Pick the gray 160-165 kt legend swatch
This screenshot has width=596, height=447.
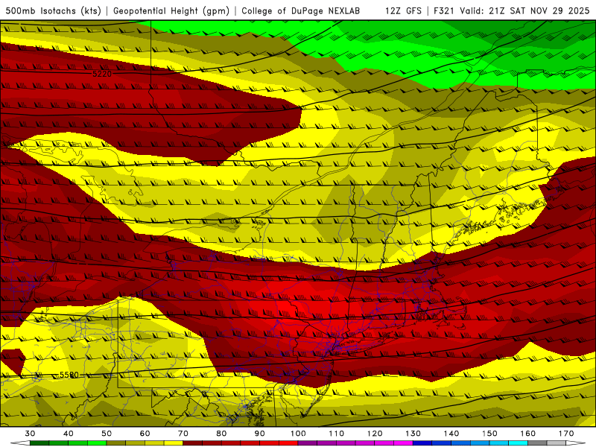tap(537, 443)
